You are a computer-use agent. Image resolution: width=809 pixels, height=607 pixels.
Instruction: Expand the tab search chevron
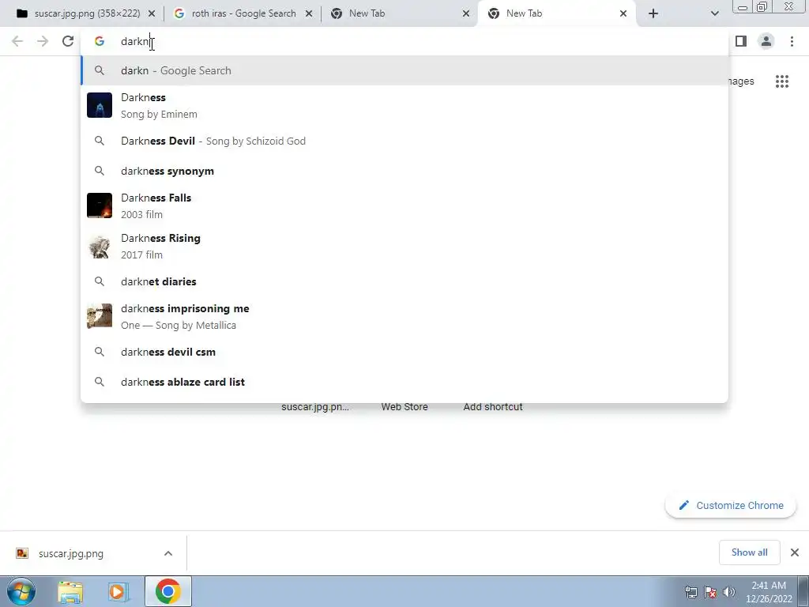[714, 13]
